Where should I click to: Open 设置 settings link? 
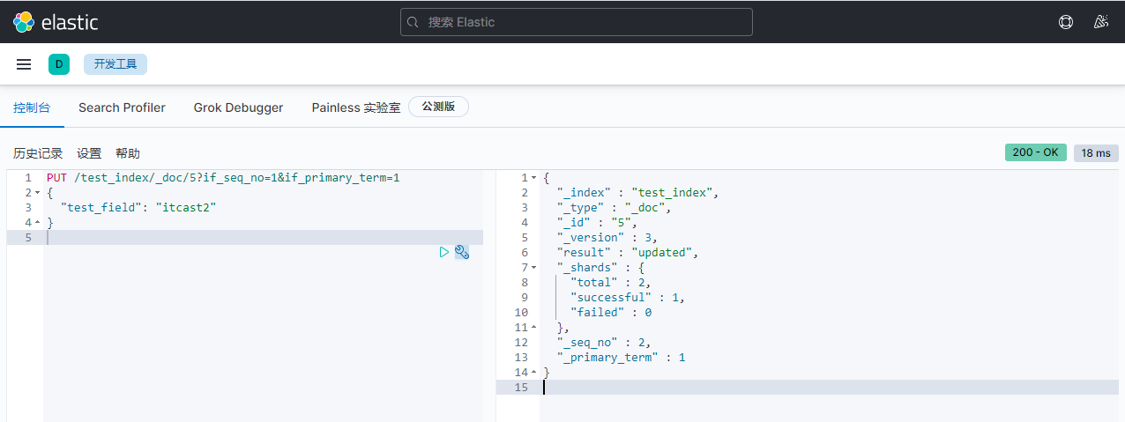pyautogui.click(x=89, y=153)
